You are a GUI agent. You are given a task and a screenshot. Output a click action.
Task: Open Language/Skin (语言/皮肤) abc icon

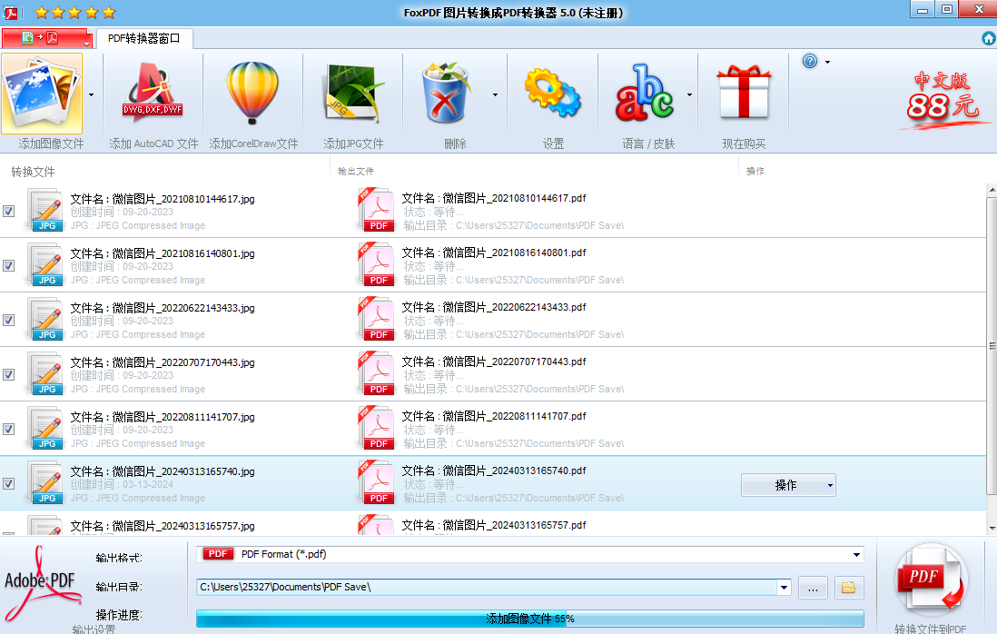[x=644, y=94]
